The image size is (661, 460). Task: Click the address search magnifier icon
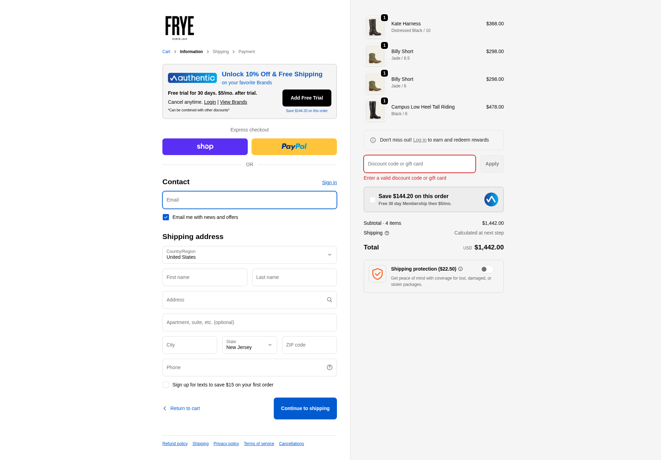pyautogui.click(x=329, y=300)
